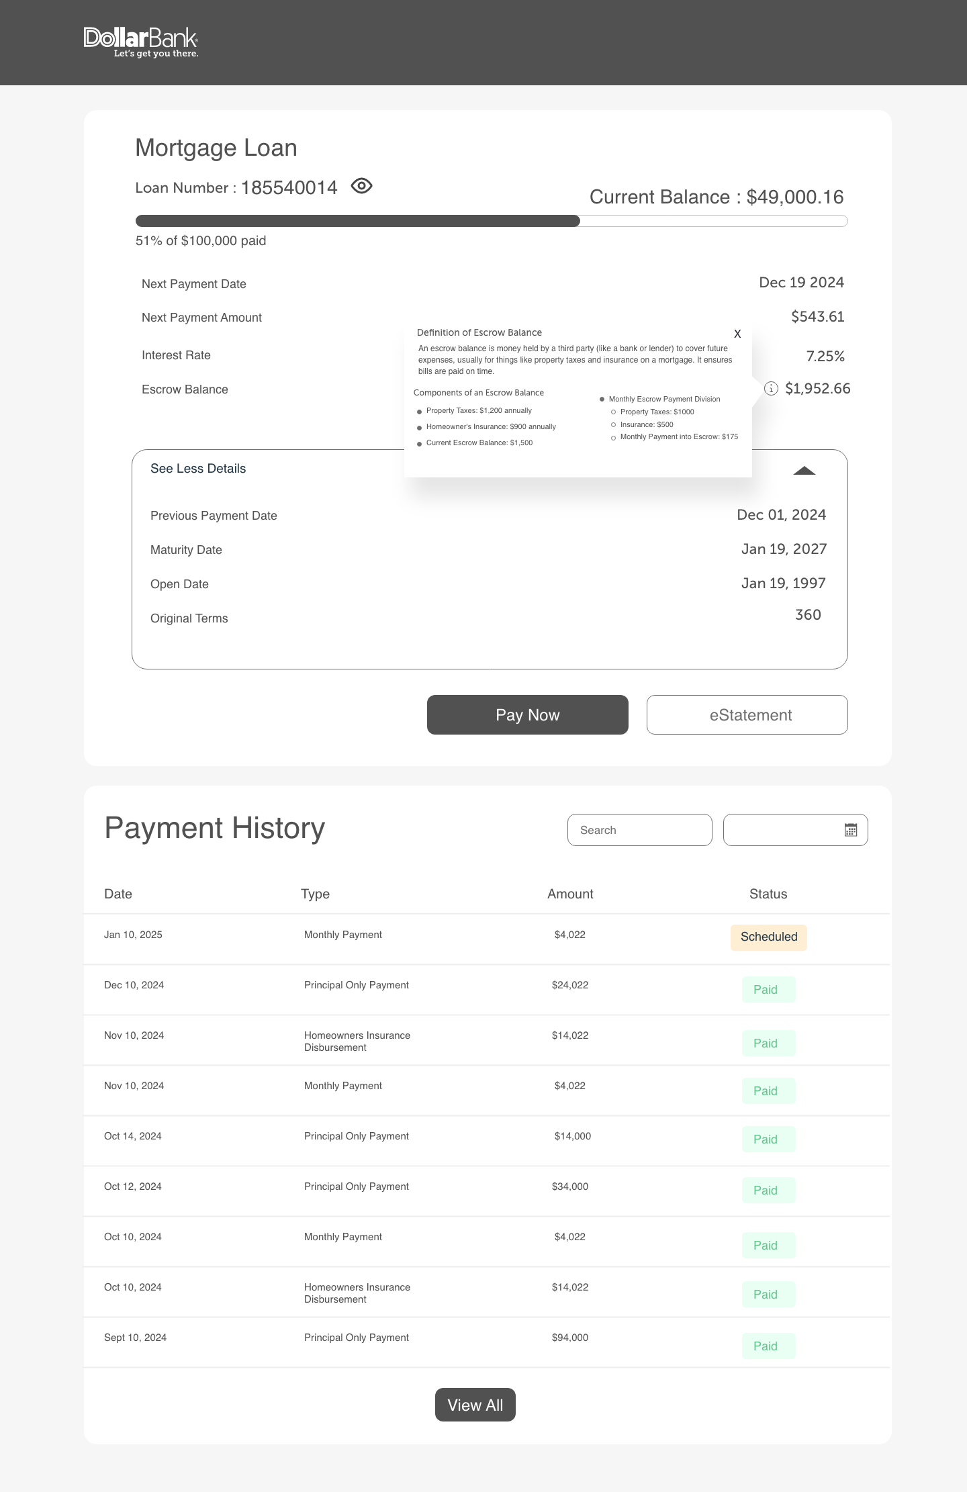Click the Status column header
This screenshot has height=1492, width=967.
pyautogui.click(x=768, y=894)
